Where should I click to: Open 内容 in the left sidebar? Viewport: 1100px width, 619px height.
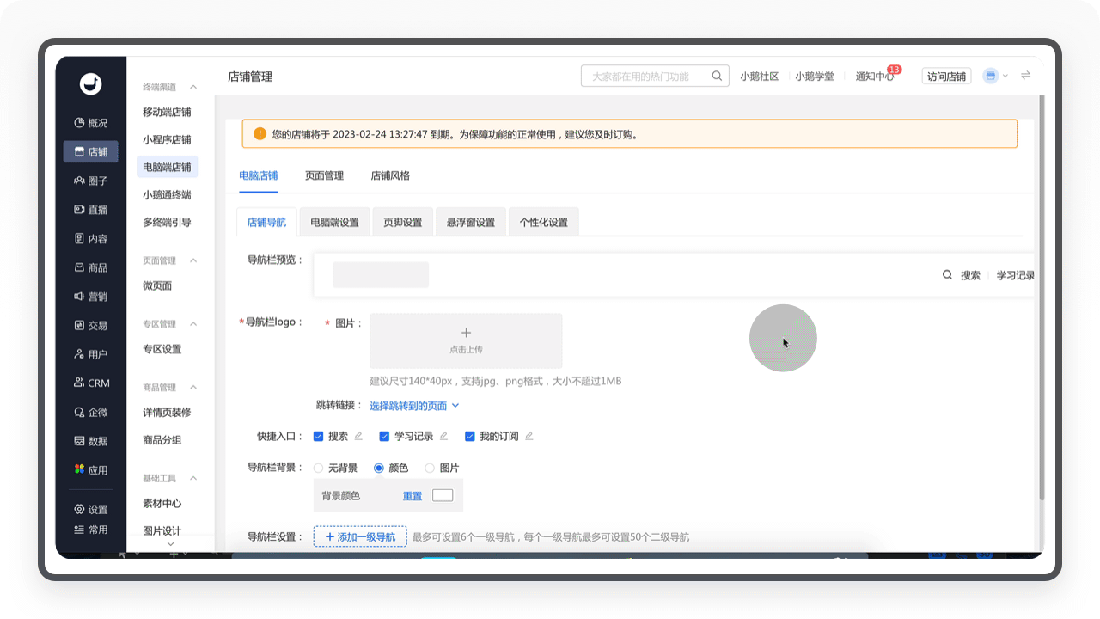(91, 239)
